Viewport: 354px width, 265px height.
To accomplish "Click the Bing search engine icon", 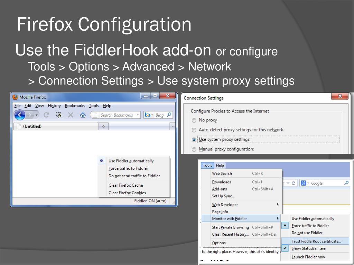I will (x=147, y=115).
